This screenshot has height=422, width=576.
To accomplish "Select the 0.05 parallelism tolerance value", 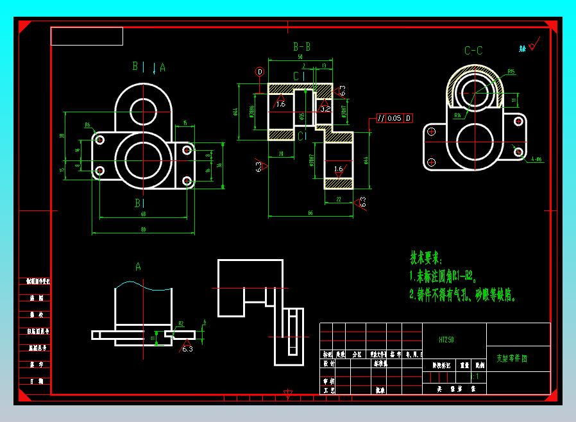I will coord(394,118).
